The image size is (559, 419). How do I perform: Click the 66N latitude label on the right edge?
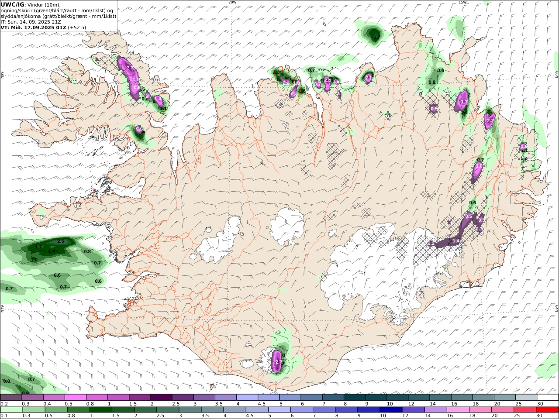point(557,75)
